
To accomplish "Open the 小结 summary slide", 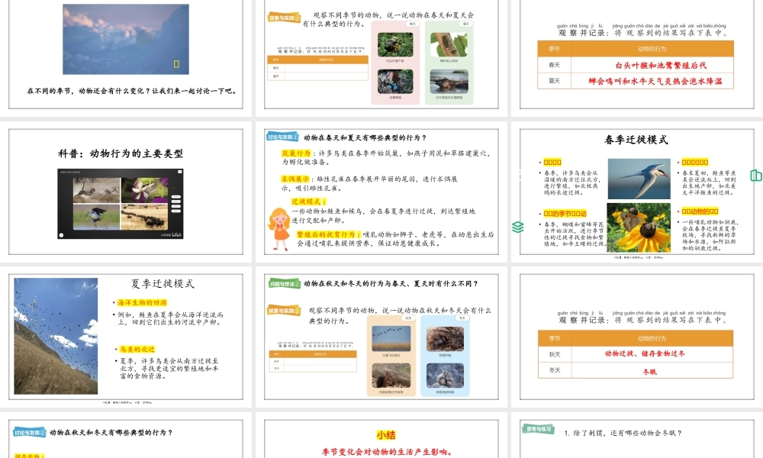I will (x=381, y=438).
